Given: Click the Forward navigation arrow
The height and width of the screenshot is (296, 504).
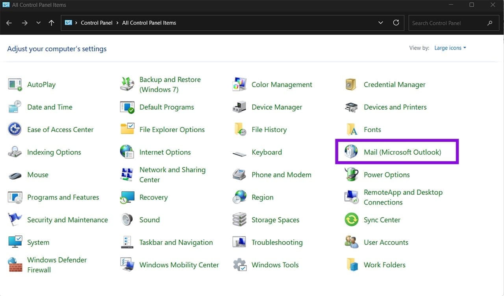Looking at the screenshot, I should (x=24, y=23).
